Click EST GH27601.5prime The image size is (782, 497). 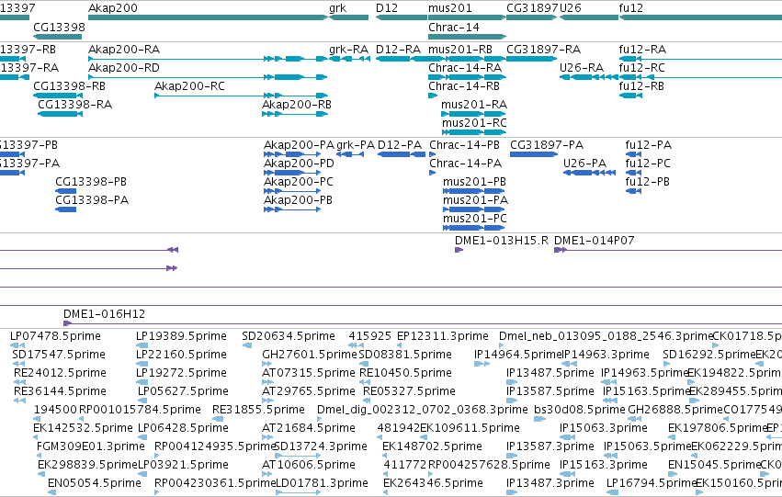[x=267, y=364]
